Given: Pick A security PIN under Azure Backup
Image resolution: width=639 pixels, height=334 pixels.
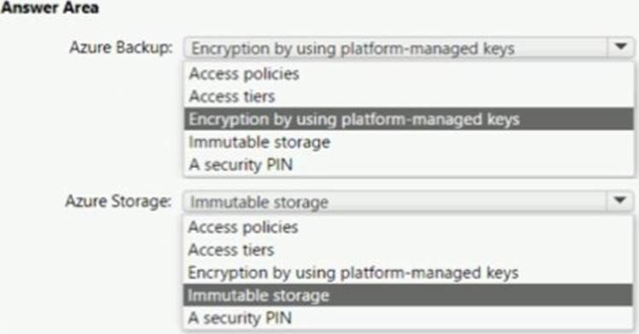Looking at the screenshot, I should click(241, 165).
